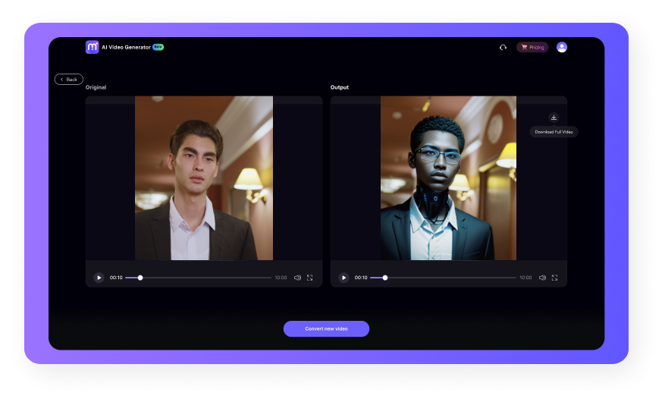
Task: Click the Original video progress handle
Action: click(x=140, y=278)
